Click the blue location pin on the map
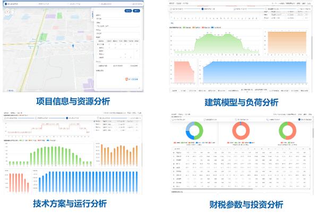316x213 pixels. (73, 46)
